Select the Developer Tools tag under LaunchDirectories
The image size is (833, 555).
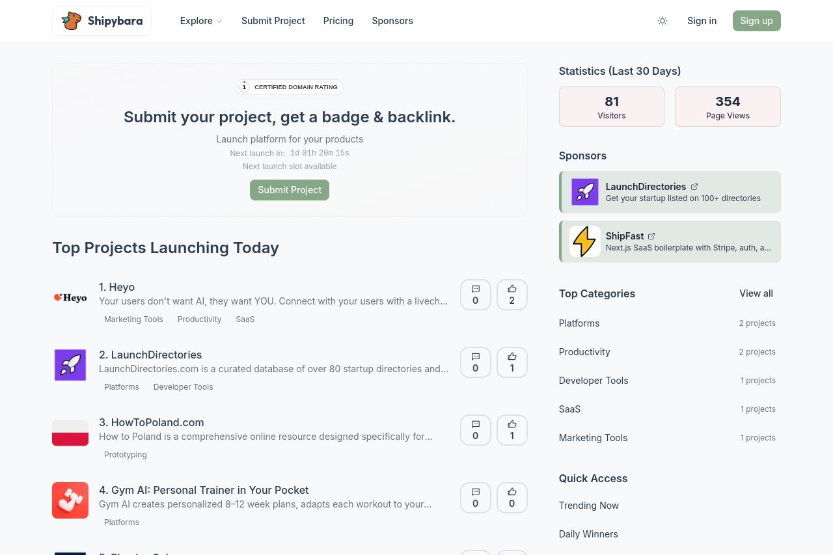184,387
